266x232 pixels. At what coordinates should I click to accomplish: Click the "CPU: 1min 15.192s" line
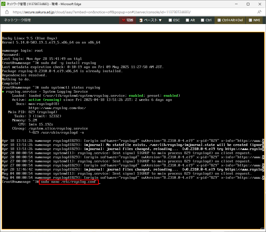click(36, 124)
